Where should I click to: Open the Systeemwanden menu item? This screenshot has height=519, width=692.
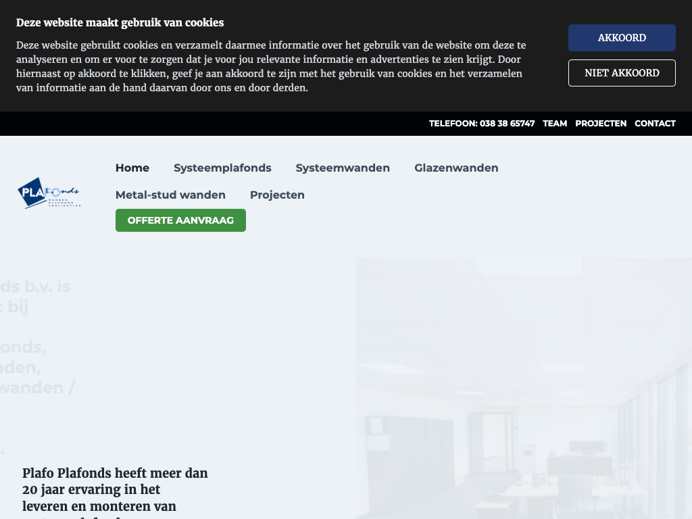[x=343, y=168]
